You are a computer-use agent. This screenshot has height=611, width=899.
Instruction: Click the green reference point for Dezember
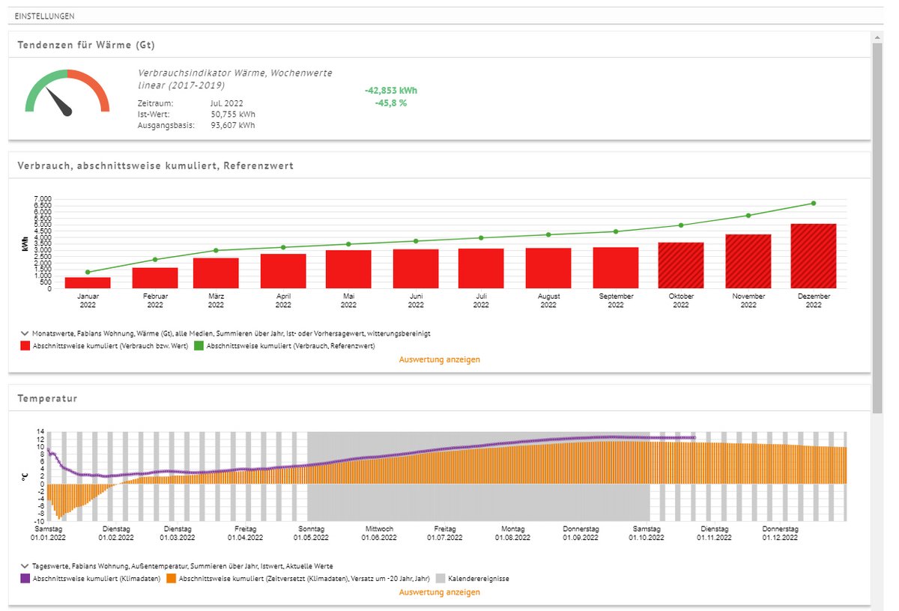tap(814, 203)
